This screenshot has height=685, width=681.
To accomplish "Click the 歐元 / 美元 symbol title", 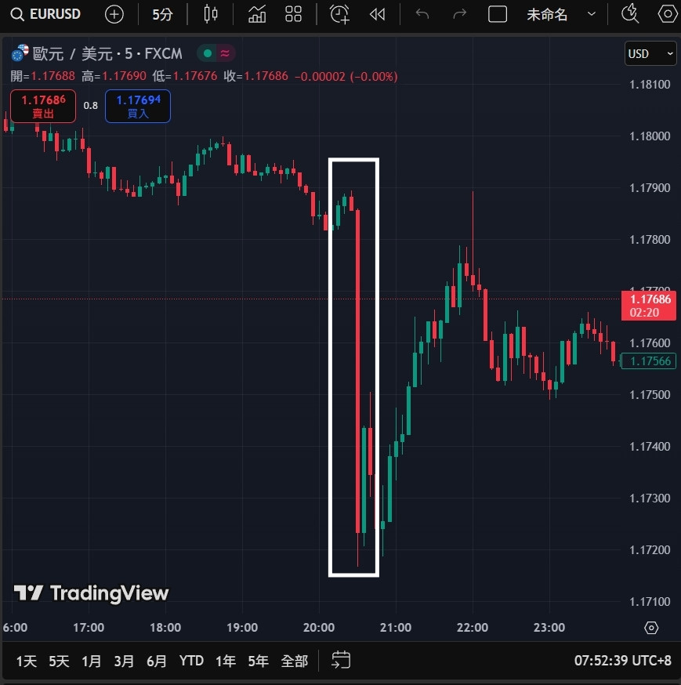I will coord(107,54).
